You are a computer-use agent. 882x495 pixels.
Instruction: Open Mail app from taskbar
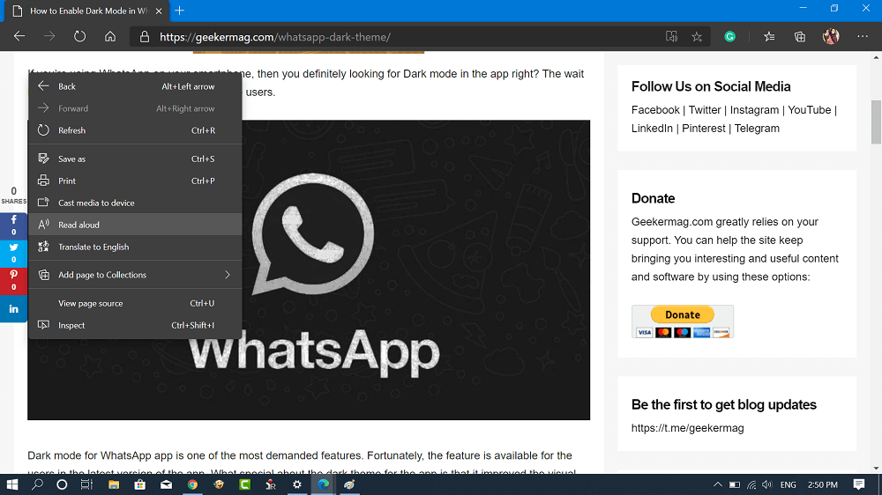coord(166,484)
